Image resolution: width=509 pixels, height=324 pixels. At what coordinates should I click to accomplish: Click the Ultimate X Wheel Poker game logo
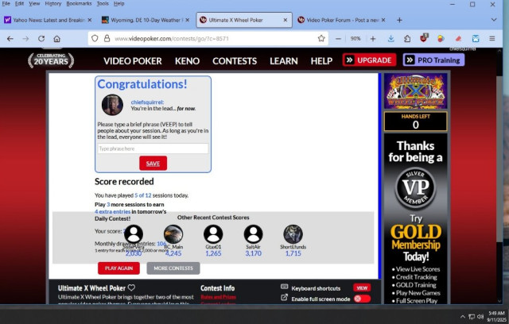[x=415, y=91]
